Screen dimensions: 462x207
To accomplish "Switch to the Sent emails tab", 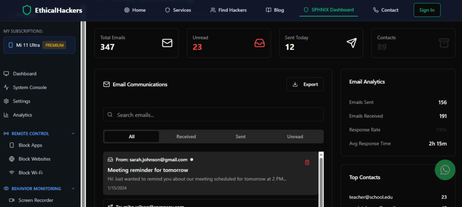I will tap(240, 136).
